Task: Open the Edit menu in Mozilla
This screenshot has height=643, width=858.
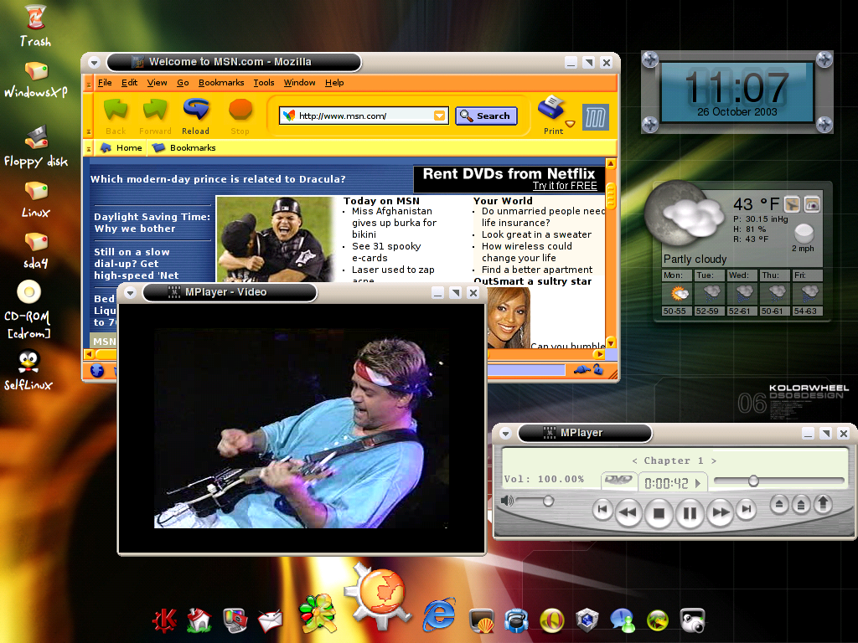Action: pyautogui.click(x=129, y=83)
